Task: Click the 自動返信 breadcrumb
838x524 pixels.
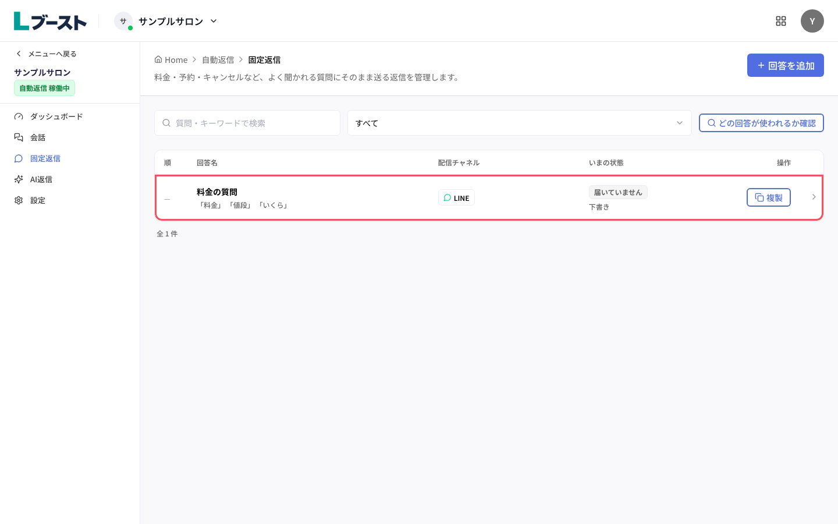Action: (x=218, y=59)
